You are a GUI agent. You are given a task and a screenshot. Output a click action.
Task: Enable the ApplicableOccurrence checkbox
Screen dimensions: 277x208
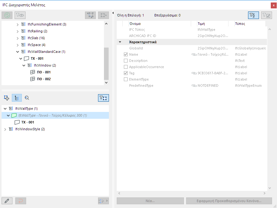tap(126, 67)
